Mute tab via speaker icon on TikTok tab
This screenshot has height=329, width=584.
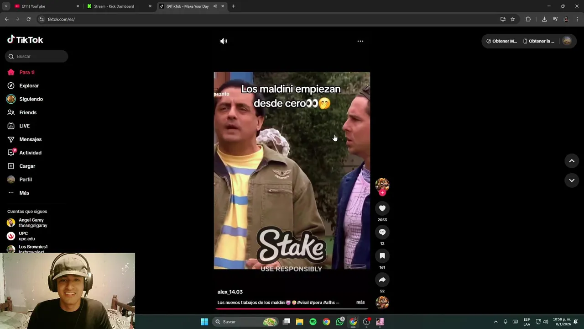coord(215,6)
